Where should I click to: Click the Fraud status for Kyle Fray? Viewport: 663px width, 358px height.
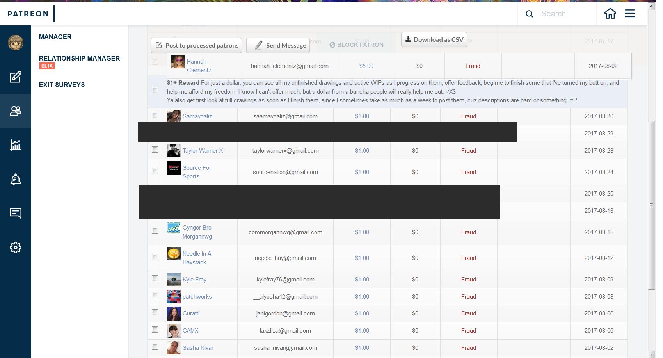pyautogui.click(x=468, y=280)
